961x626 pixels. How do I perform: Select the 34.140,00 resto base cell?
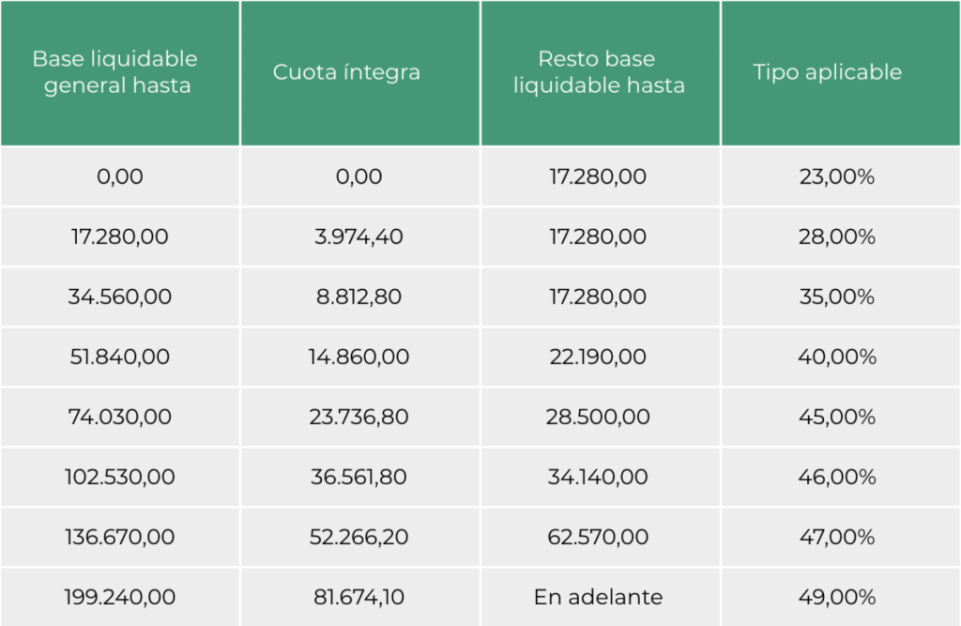tap(600, 477)
